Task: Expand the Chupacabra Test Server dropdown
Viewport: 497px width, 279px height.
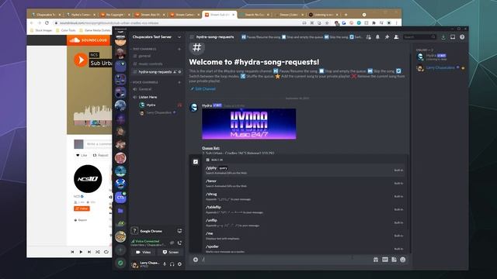Action: tap(179, 37)
